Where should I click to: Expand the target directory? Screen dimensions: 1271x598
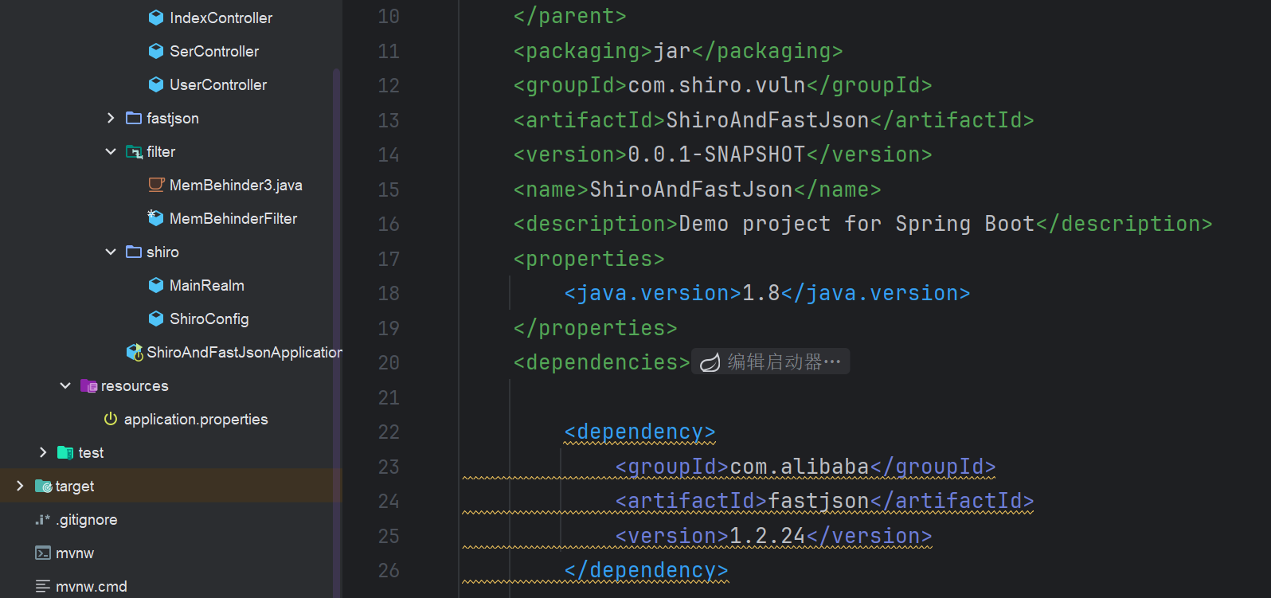click(20, 486)
